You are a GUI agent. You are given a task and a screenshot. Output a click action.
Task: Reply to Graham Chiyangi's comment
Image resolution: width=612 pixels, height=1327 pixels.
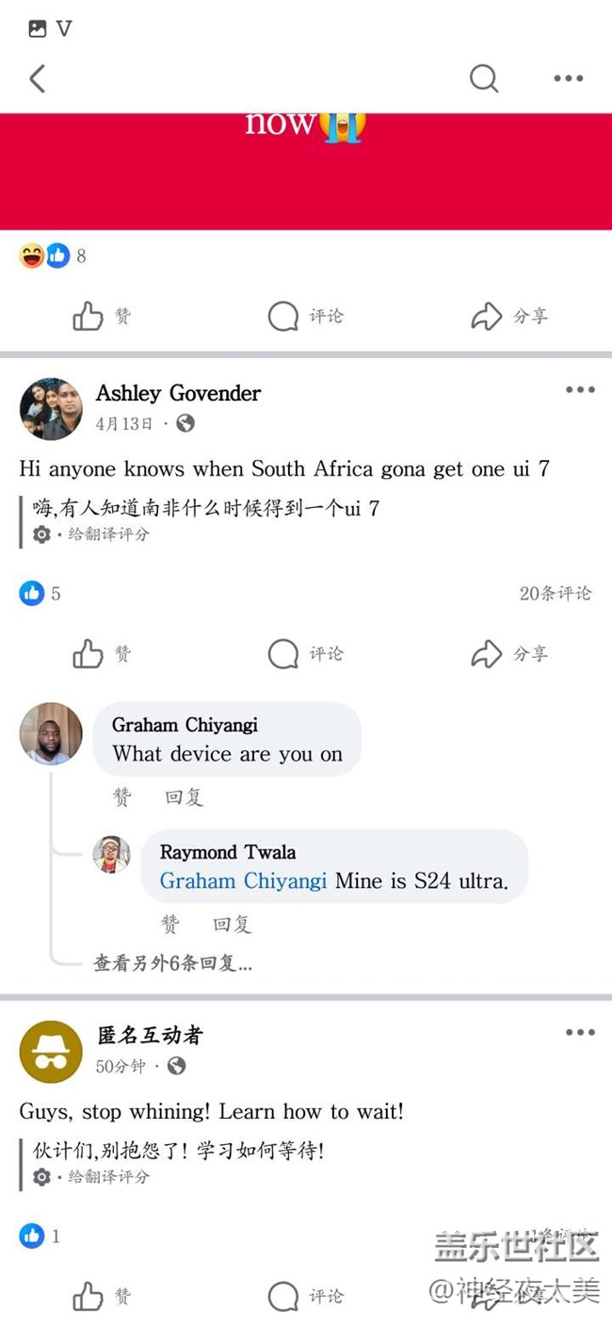coord(184,797)
